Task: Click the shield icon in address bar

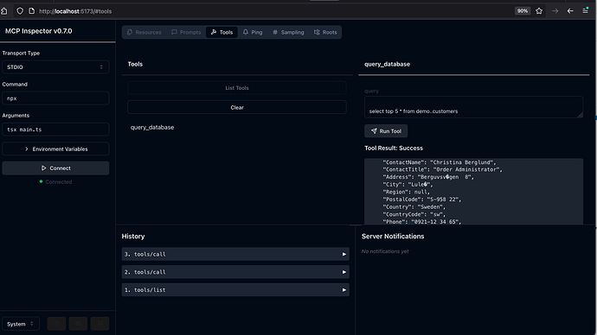Action: [20, 11]
